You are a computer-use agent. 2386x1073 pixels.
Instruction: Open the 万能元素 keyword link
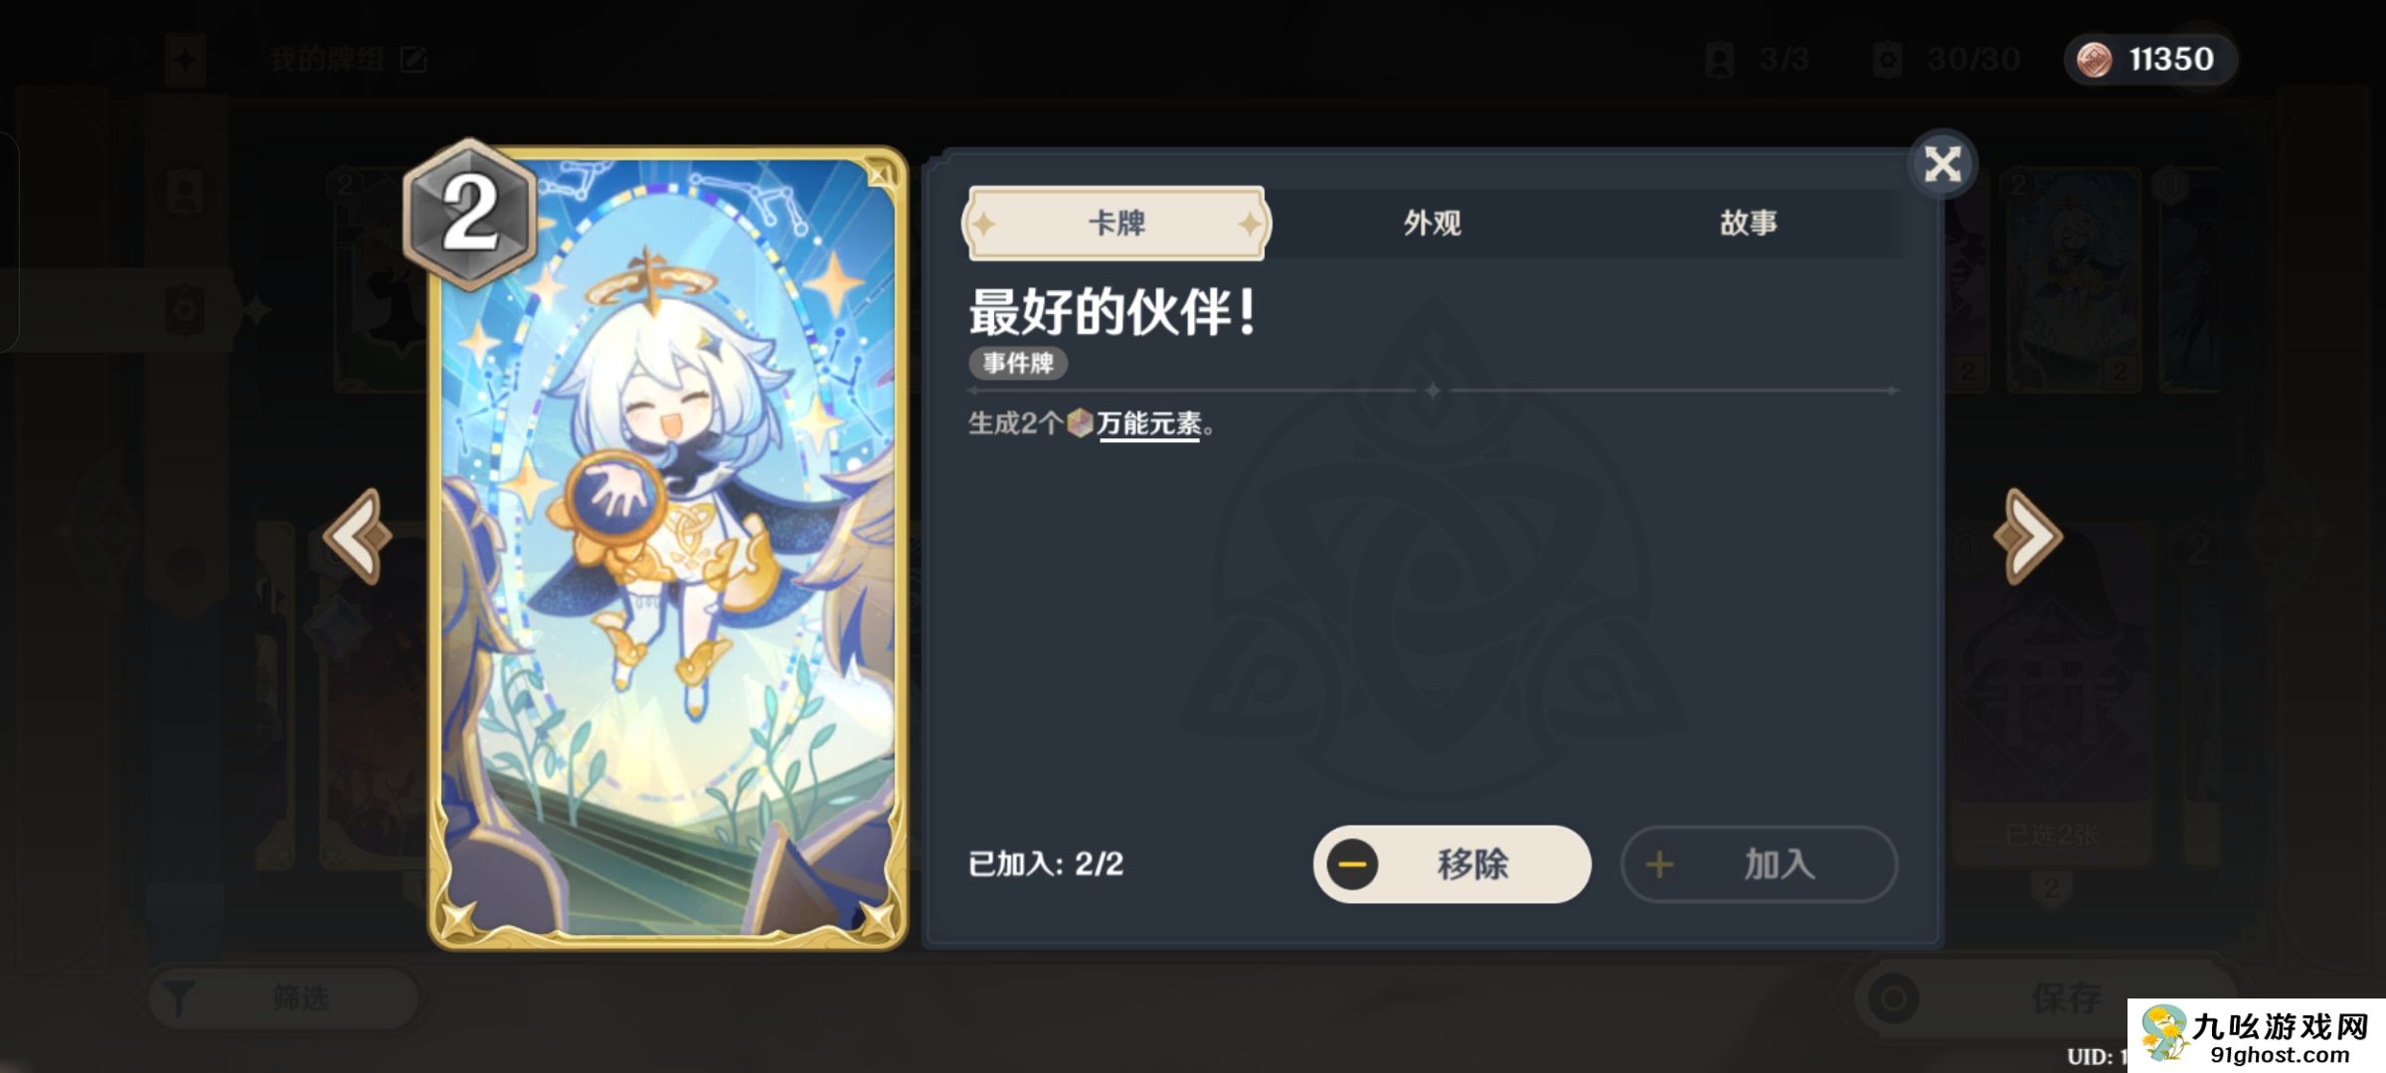(1148, 424)
